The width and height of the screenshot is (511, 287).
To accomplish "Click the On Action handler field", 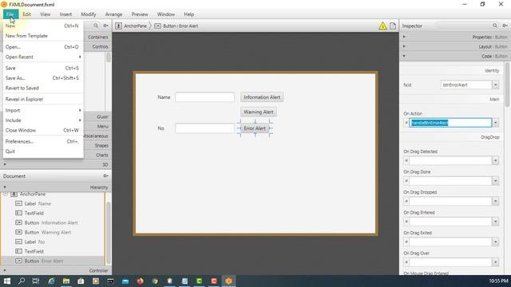I will click(x=450, y=123).
